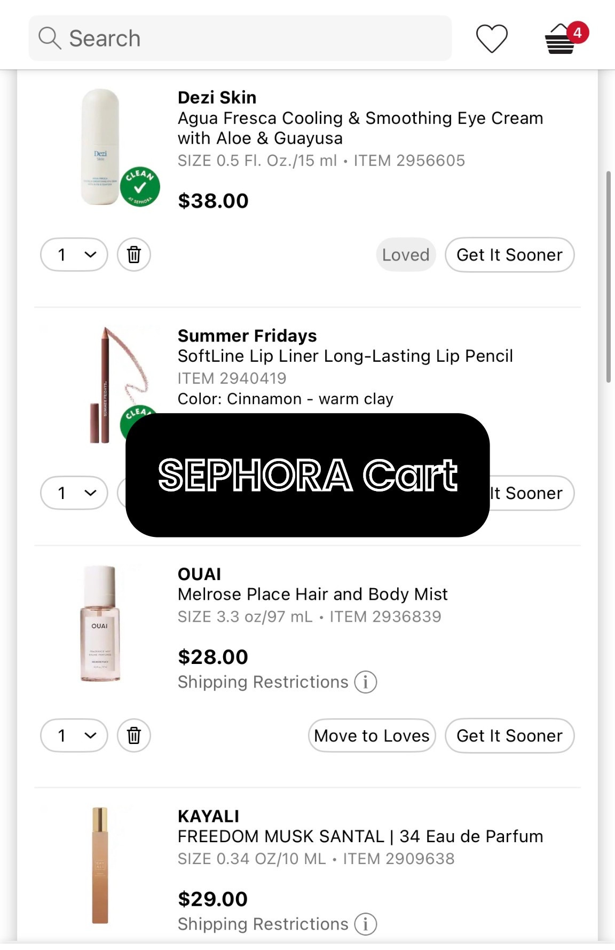This screenshot has height=950, width=615.
Task: Click Get It Sooner for OUAI mist
Action: tap(509, 735)
